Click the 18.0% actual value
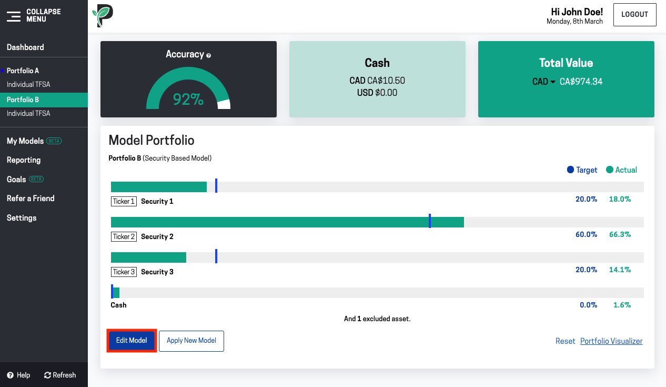Image resolution: width=666 pixels, height=387 pixels. (x=620, y=199)
